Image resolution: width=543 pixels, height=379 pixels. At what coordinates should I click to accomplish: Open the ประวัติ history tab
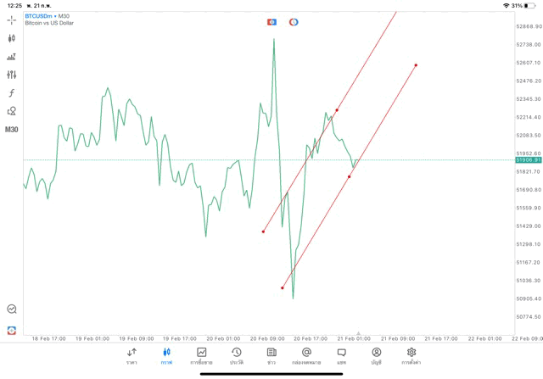236,355
